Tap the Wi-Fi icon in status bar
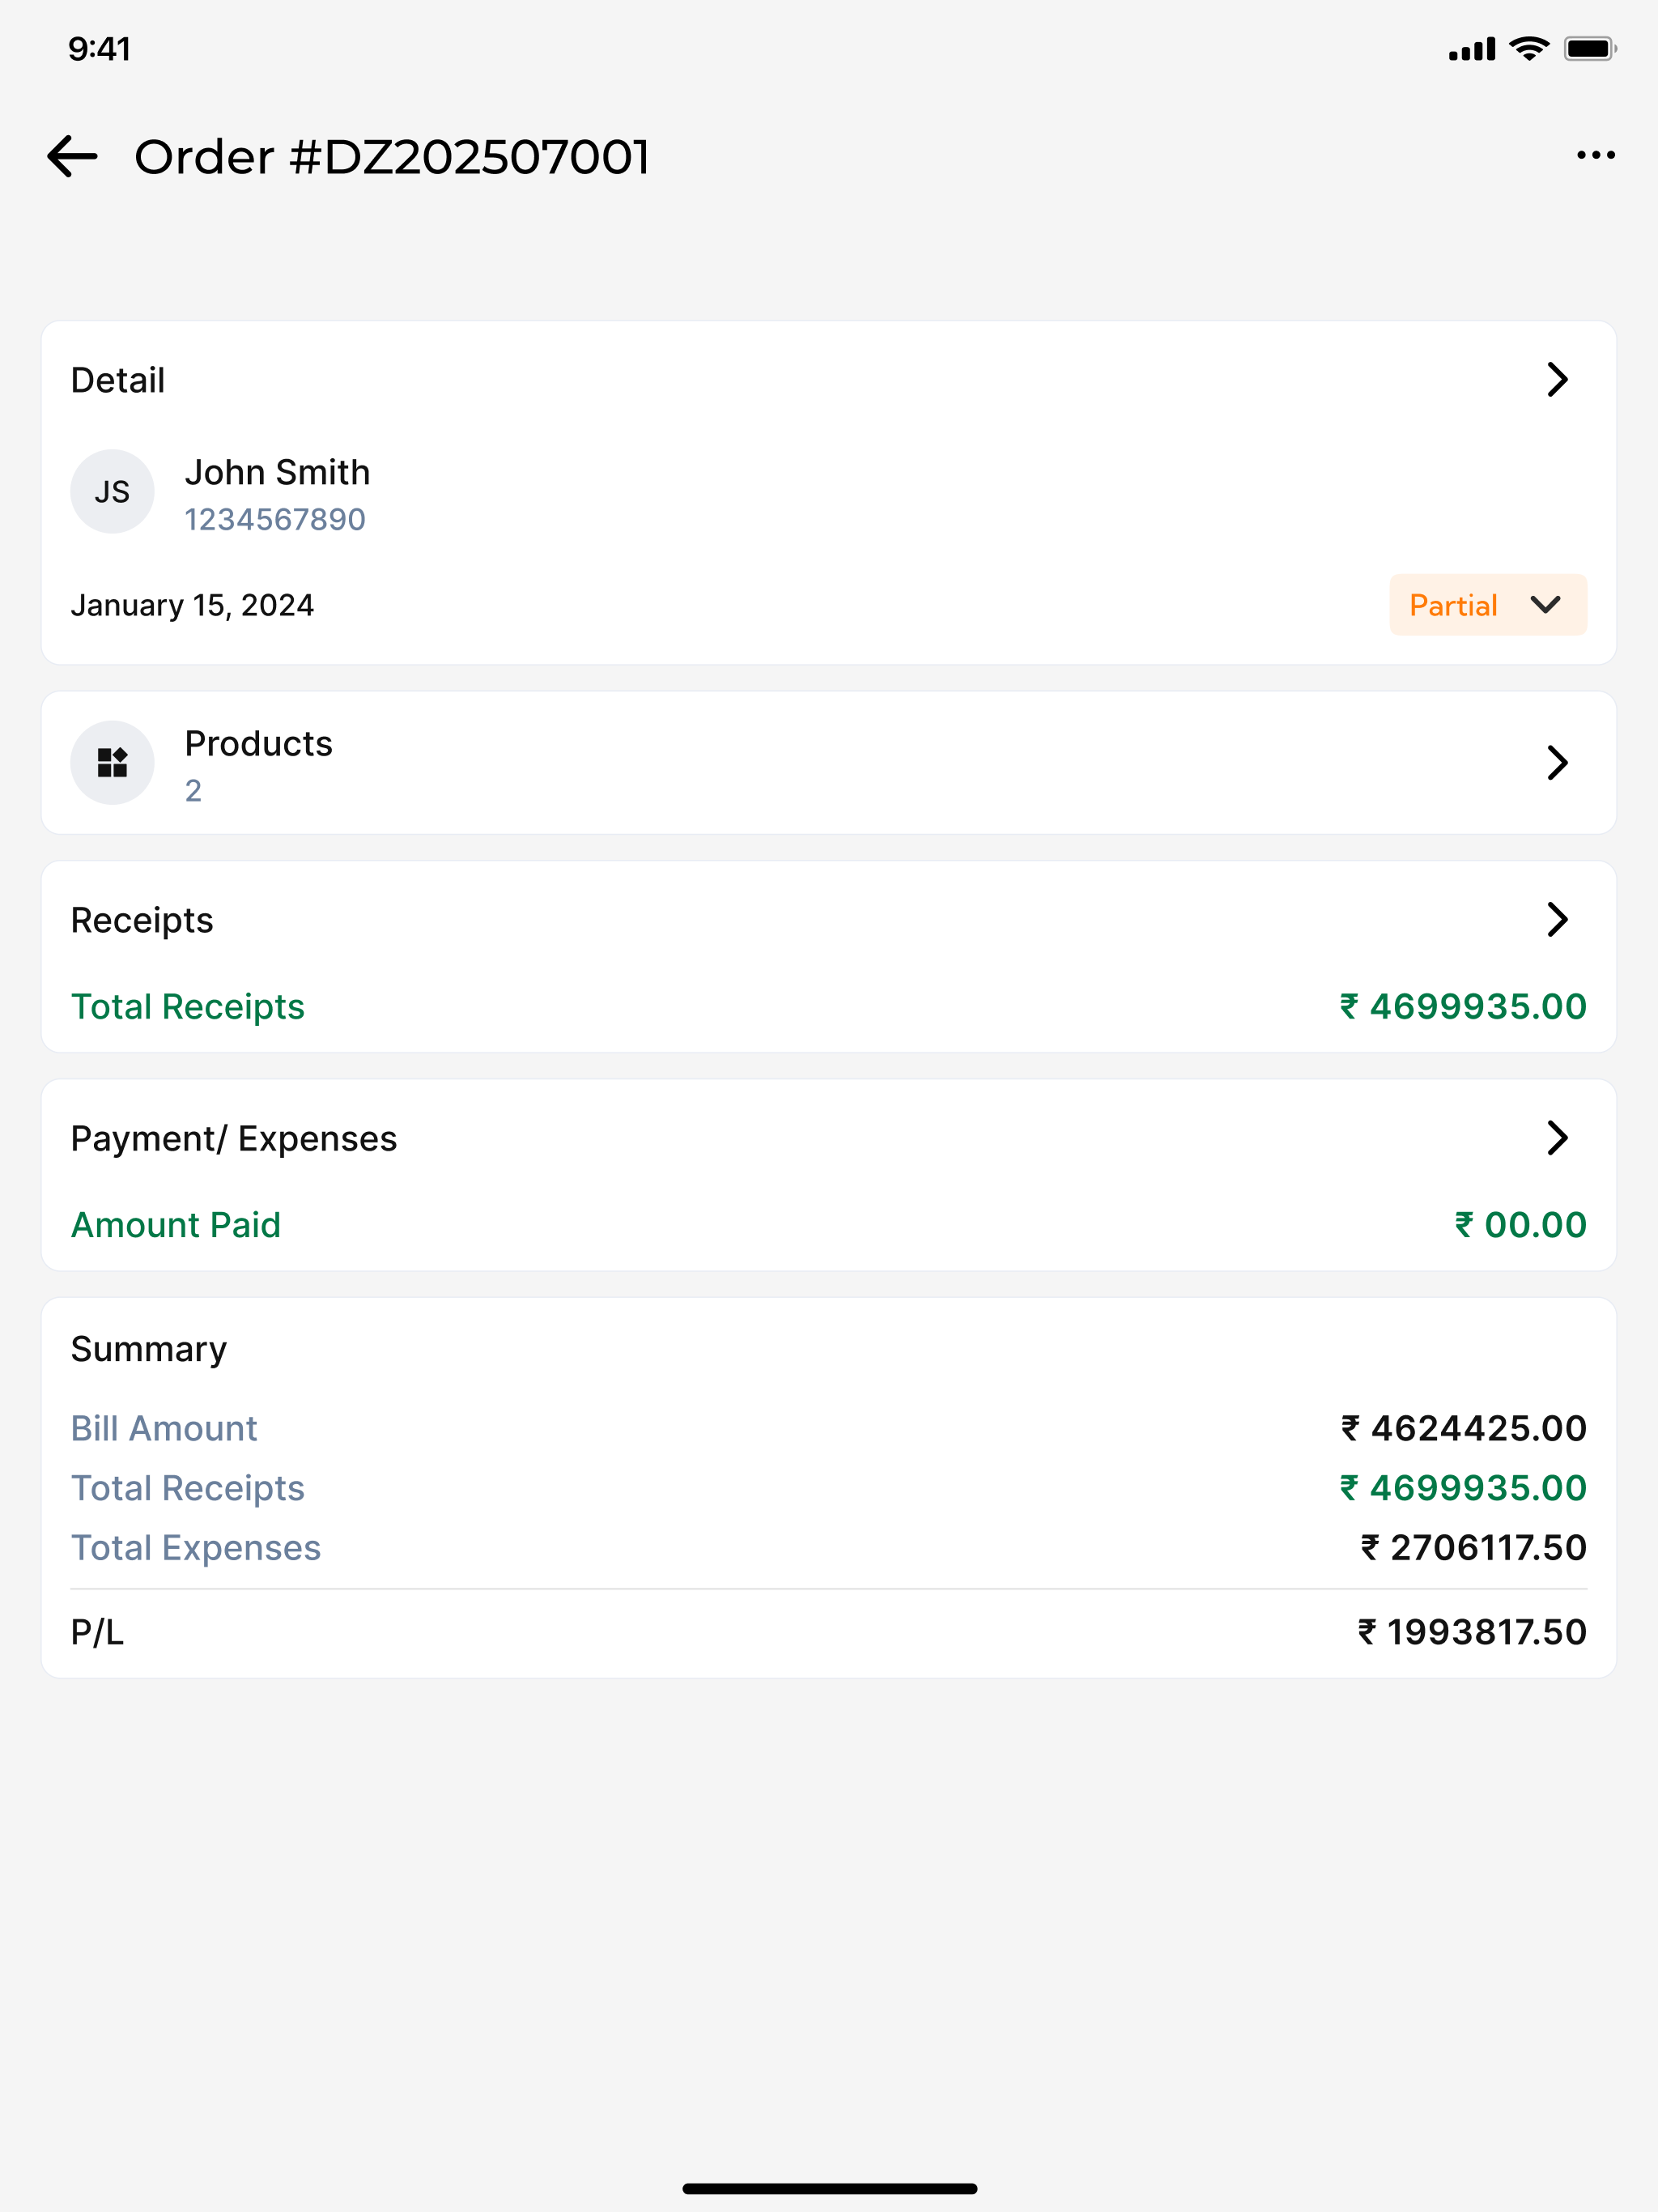This screenshot has height=2212, width=1658. click(1529, 48)
